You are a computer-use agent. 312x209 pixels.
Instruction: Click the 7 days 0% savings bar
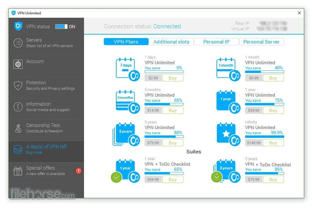point(164,72)
